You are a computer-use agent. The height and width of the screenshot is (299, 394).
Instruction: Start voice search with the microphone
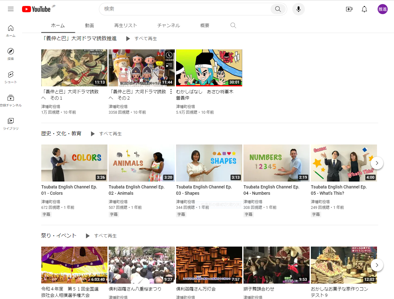298,9
